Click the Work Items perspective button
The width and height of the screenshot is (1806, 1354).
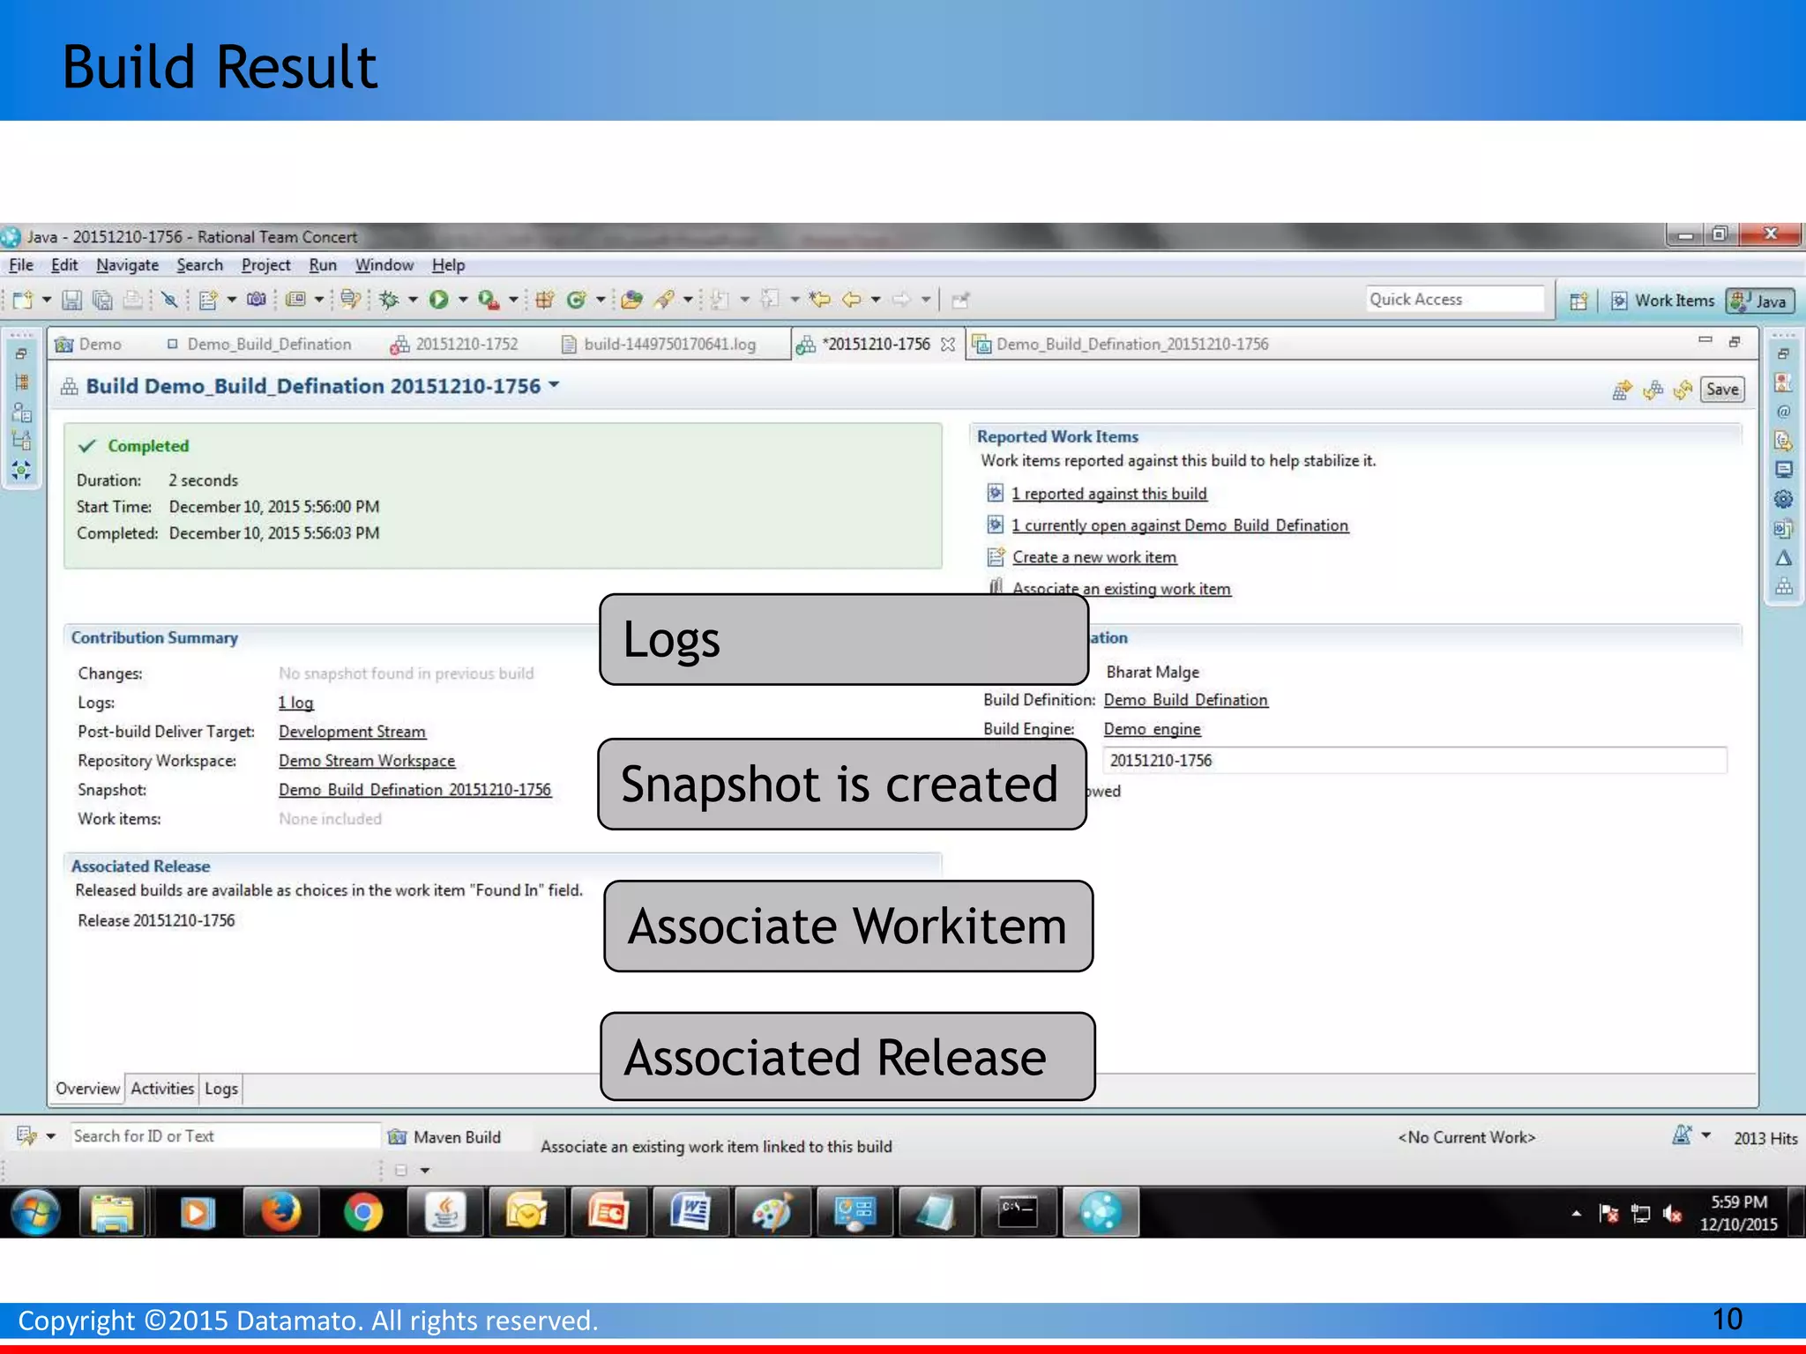(1662, 301)
